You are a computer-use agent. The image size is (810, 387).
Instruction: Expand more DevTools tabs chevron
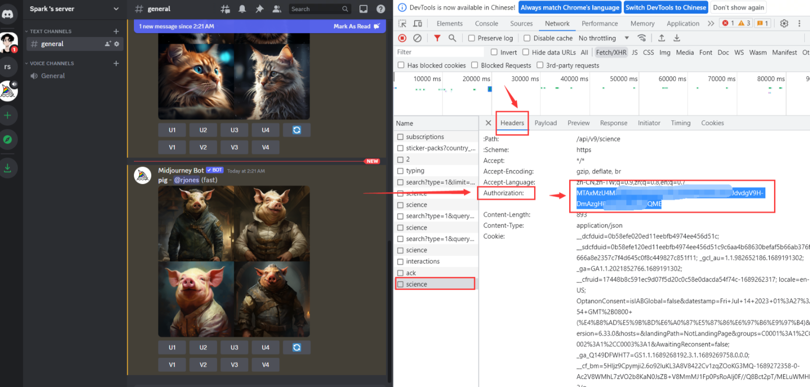pos(711,23)
